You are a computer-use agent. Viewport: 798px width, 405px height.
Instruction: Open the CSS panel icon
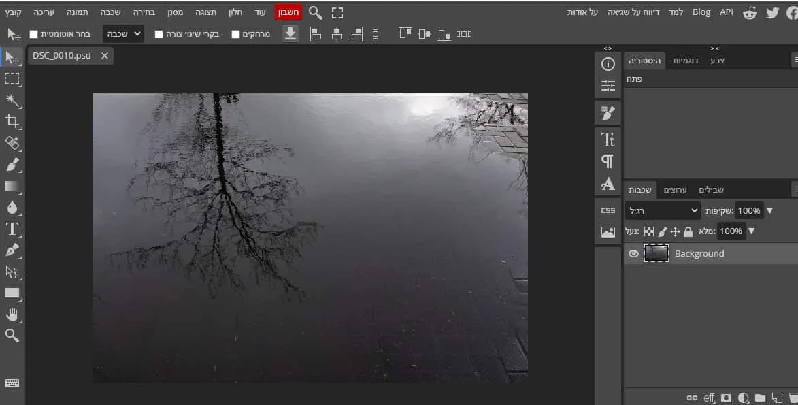click(x=608, y=210)
